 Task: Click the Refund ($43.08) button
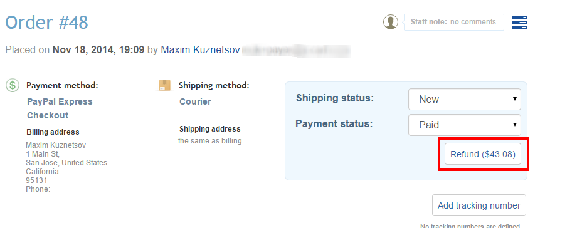pyautogui.click(x=483, y=154)
